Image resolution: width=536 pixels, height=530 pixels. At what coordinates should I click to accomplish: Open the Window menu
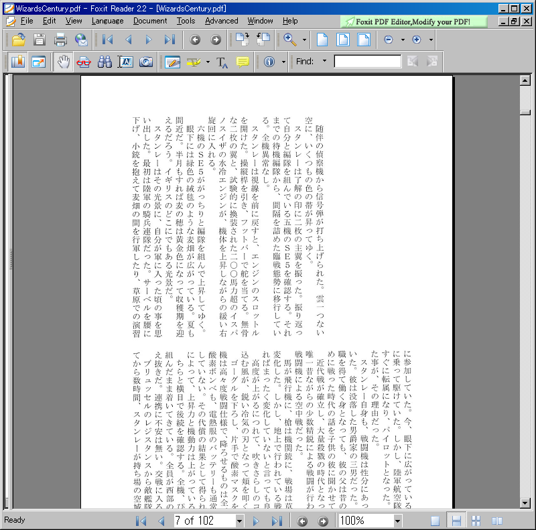click(260, 21)
